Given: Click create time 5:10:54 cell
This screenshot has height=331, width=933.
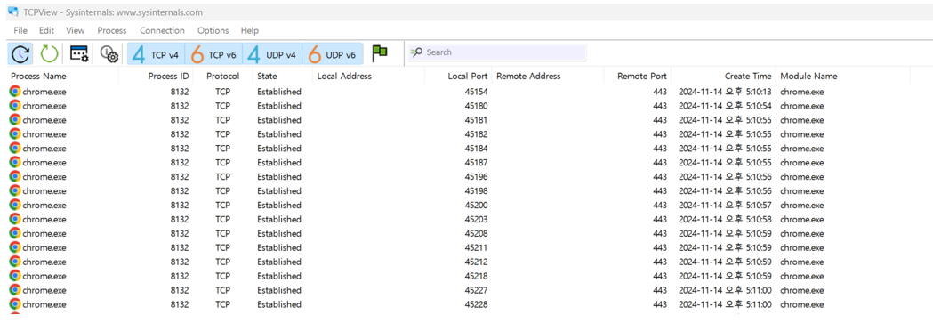Looking at the screenshot, I should tap(725, 106).
